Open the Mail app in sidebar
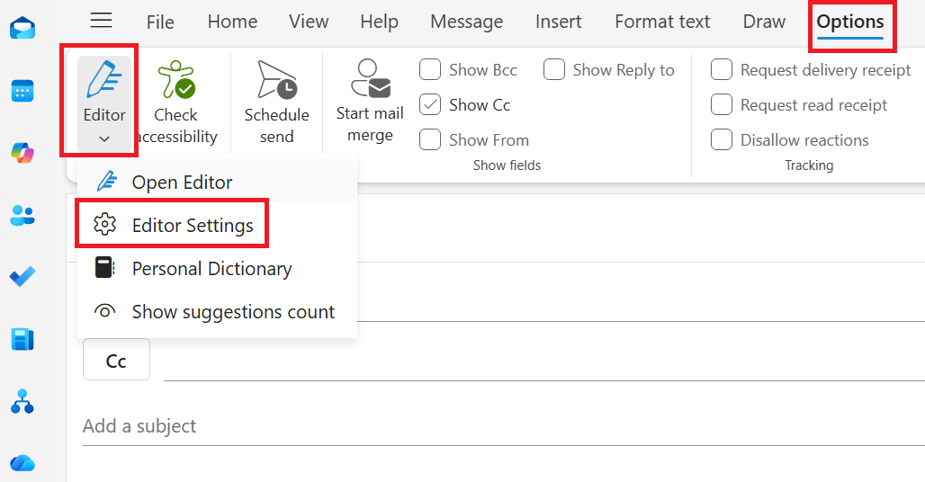This screenshot has height=482, width=925. click(x=22, y=28)
